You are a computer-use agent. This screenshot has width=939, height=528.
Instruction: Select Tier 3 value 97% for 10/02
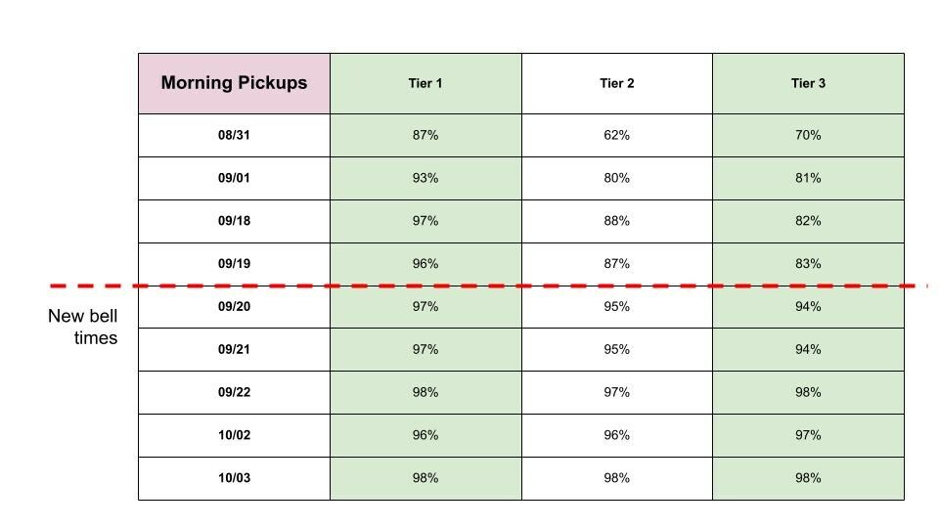coord(808,435)
